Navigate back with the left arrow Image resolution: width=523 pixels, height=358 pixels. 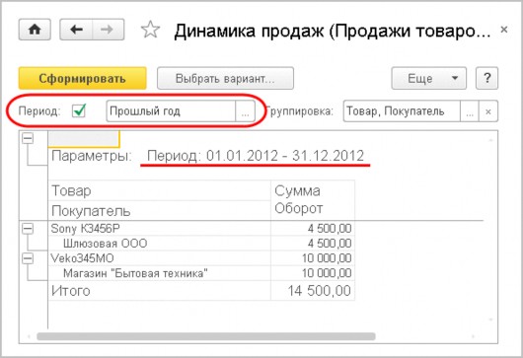coord(76,30)
